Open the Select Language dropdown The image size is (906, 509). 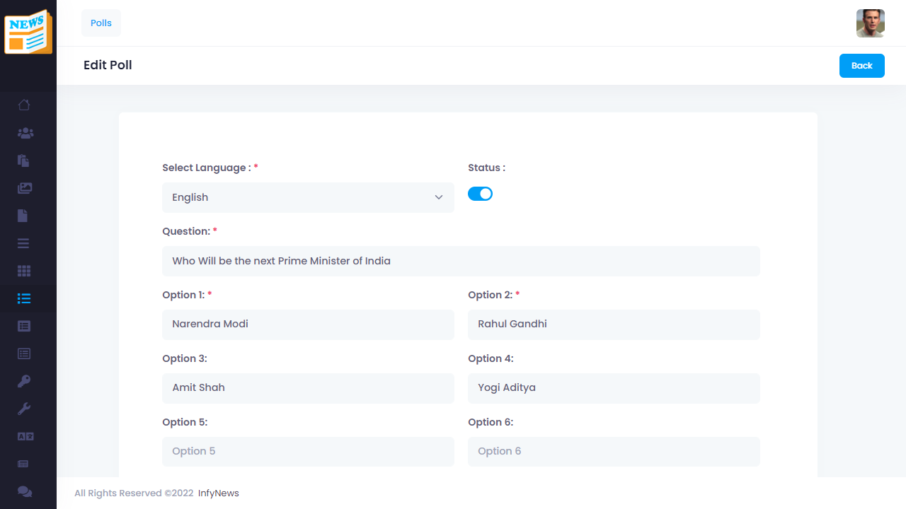308,197
